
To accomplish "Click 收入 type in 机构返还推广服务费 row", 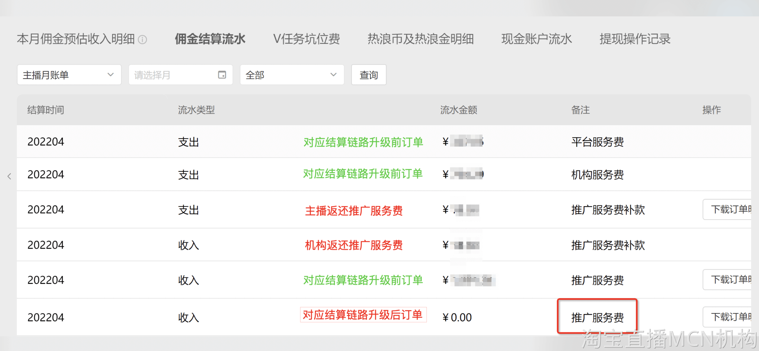I will coord(189,245).
